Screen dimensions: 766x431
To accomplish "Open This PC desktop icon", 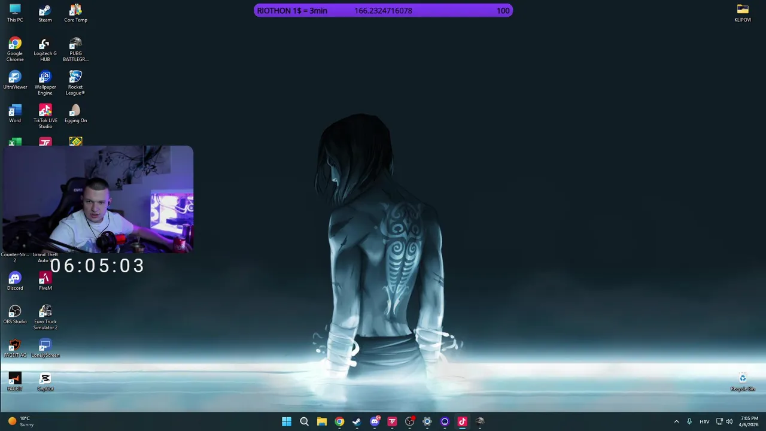I will 15,13.
